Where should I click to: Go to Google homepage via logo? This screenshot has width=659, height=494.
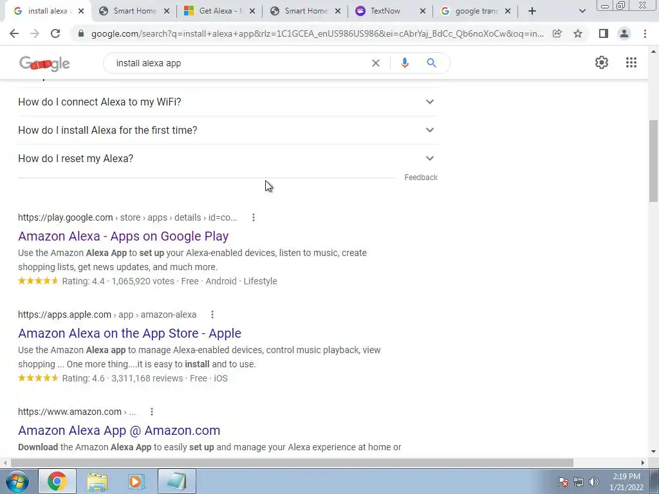pyautogui.click(x=44, y=63)
